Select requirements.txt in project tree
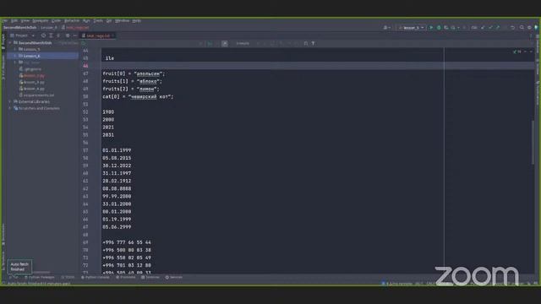Image resolution: width=541 pixels, height=304 pixels. [x=39, y=95]
